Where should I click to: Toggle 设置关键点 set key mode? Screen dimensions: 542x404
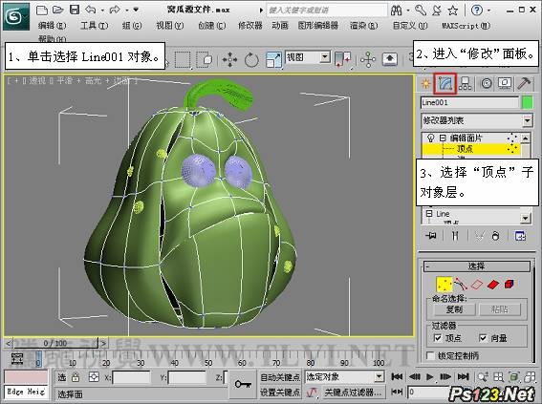[280, 393]
